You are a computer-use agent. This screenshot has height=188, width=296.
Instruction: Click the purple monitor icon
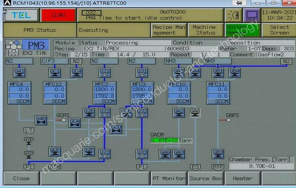[x=252, y=15]
